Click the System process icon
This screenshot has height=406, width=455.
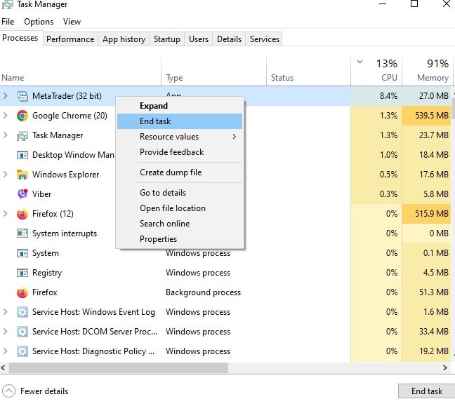pos(22,253)
